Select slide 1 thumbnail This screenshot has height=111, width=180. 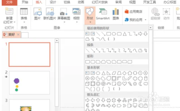(29, 54)
